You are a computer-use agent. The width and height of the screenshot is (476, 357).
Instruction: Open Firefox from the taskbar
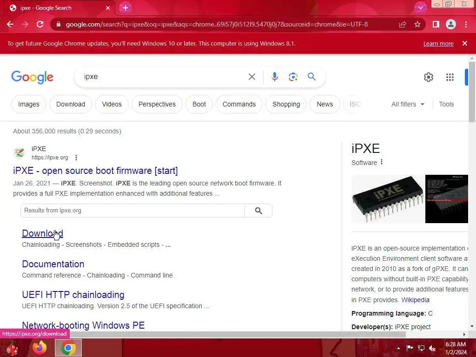(x=40, y=348)
